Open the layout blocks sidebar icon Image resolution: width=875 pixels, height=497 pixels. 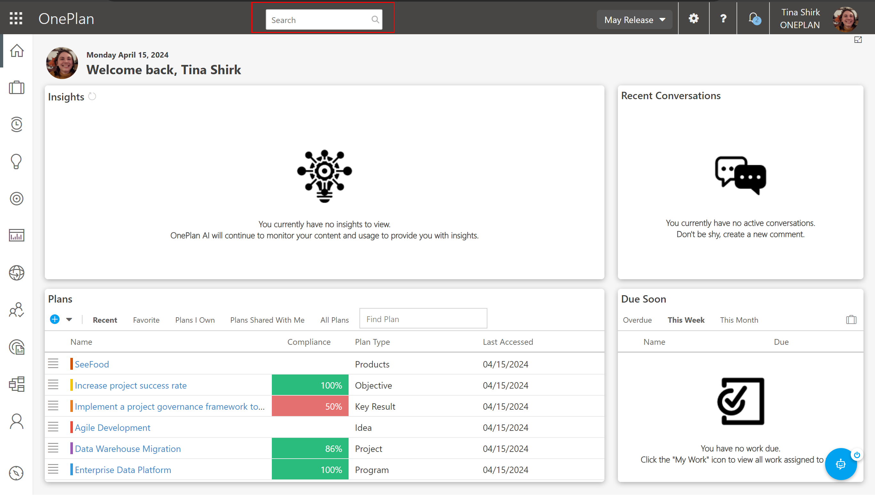(16, 385)
